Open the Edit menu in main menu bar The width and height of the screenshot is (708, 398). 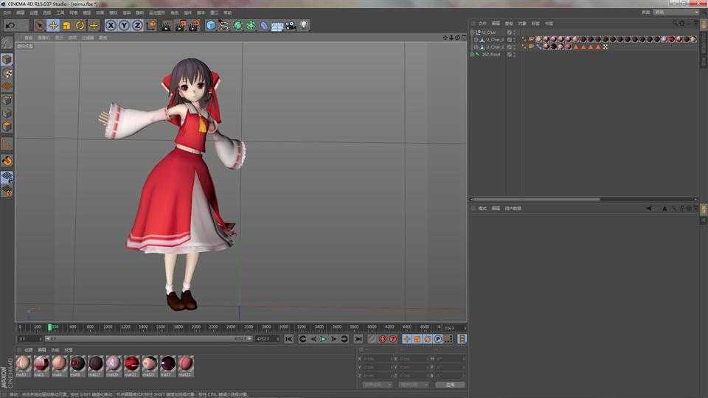coord(21,13)
